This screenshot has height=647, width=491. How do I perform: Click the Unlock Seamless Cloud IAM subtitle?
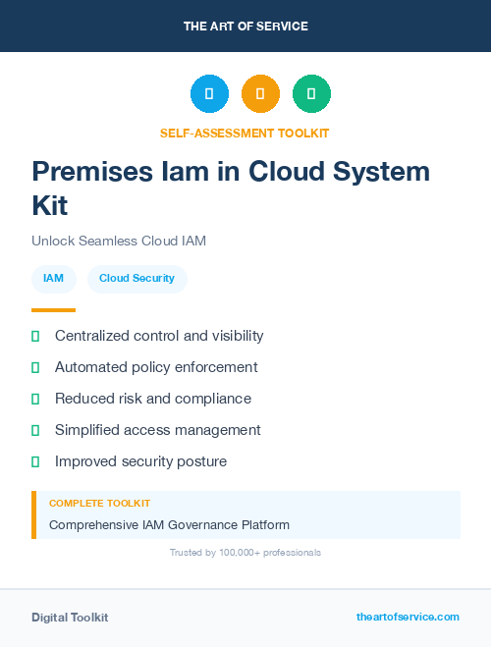coord(119,241)
